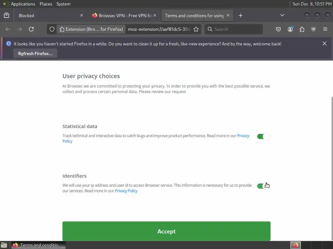The height and width of the screenshot is (249, 333).
Task: Click the 'Identifiers' heading
Action: tap(74, 176)
